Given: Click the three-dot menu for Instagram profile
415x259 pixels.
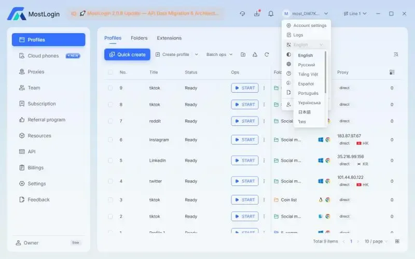Looking at the screenshot, I should pos(264,140).
